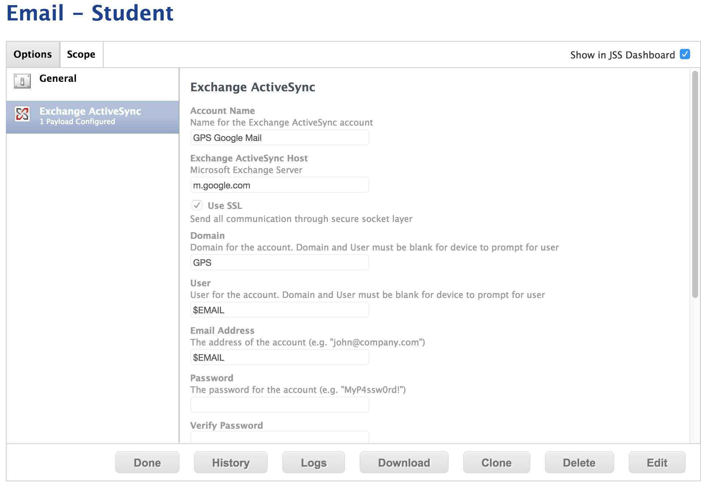
Task: Click the 1 Payload Configured text
Action: [x=77, y=122]
